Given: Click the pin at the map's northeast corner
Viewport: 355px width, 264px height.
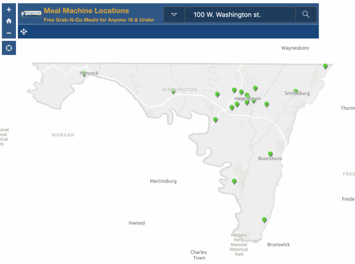Looking at the screenshot, I should [x=325, y=66].
